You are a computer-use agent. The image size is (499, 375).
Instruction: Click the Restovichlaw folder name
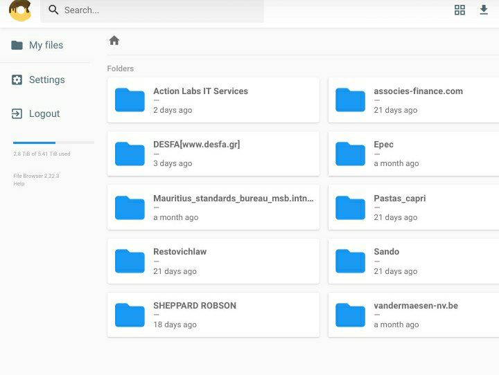(180, 252)
